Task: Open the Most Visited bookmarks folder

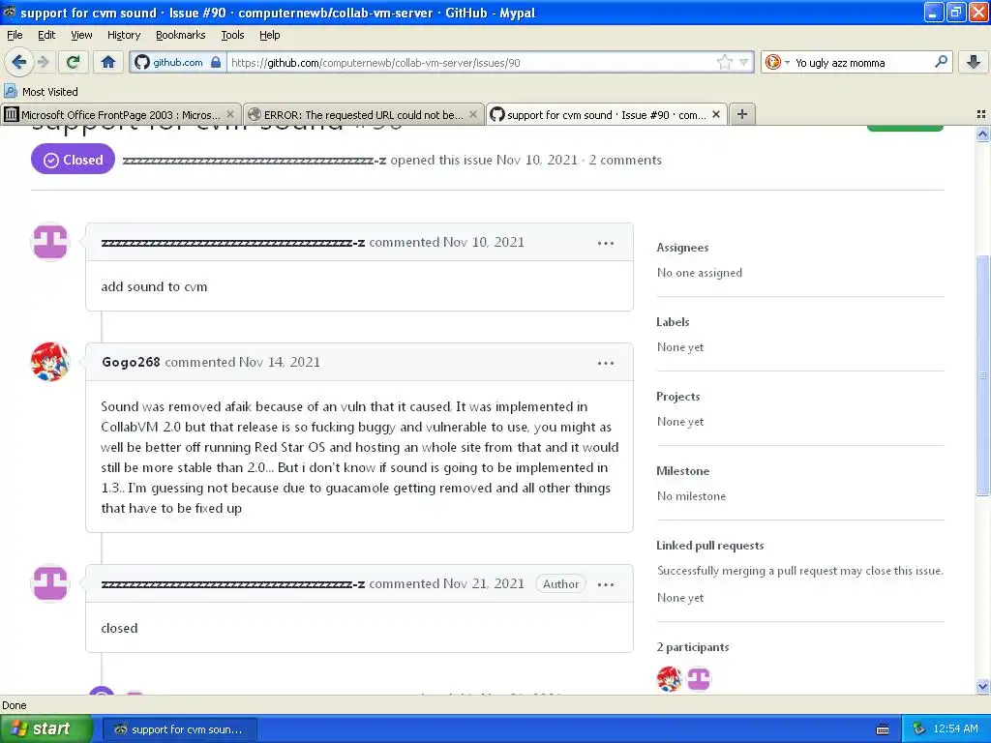Action: click(x=41, y=91)
